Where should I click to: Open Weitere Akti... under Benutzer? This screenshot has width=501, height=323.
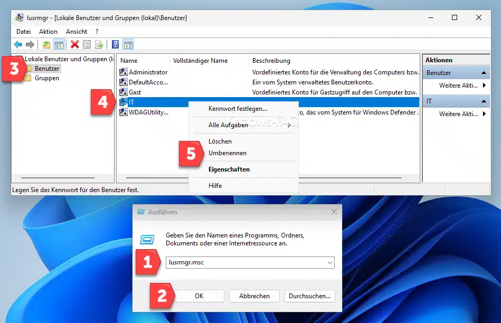tap(462, 85)
